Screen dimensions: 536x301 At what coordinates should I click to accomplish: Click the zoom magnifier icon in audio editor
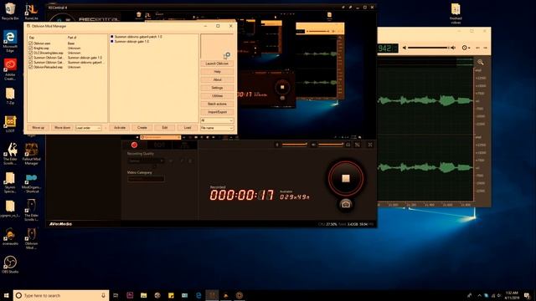point(480,62)
